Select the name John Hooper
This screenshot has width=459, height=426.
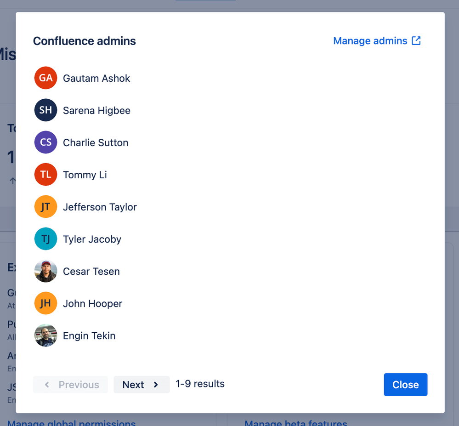coord(92,304)
